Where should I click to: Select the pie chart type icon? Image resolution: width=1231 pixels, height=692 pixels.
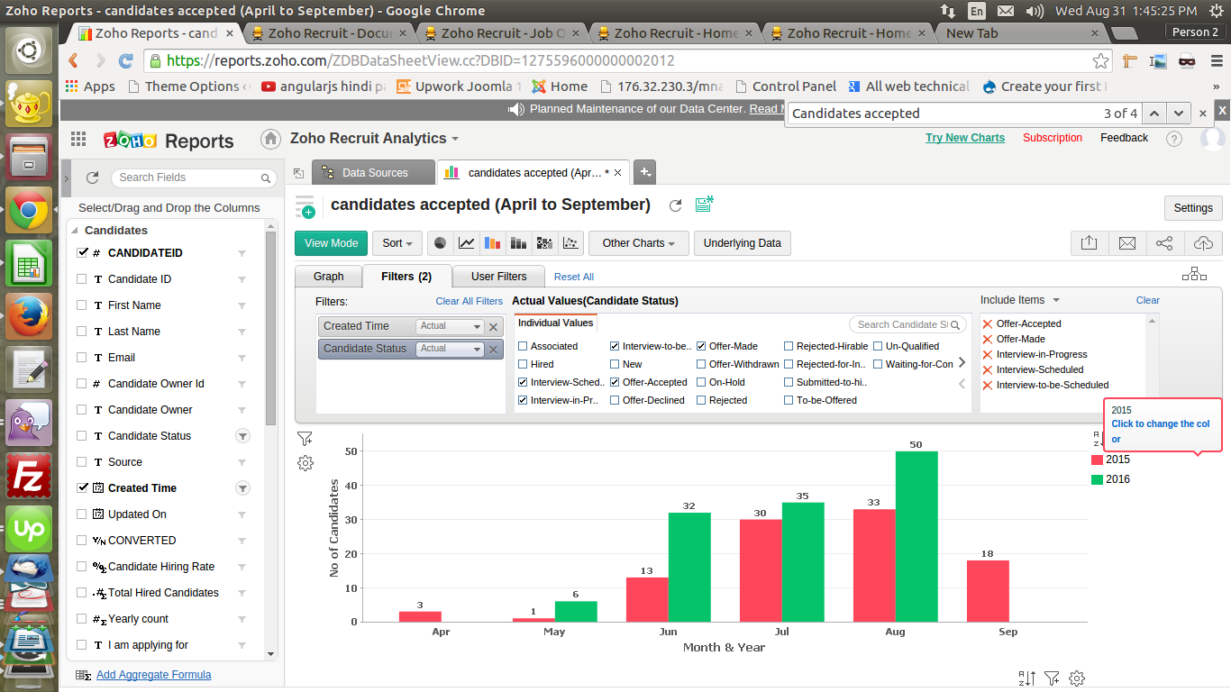(441, 243)
